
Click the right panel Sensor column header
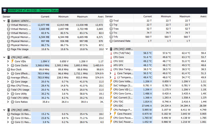pyautogui.click(x=119, y=17)
